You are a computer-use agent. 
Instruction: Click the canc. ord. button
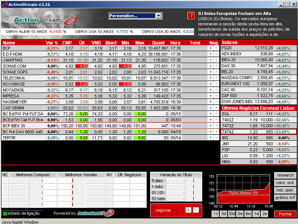tap(285, 183)
